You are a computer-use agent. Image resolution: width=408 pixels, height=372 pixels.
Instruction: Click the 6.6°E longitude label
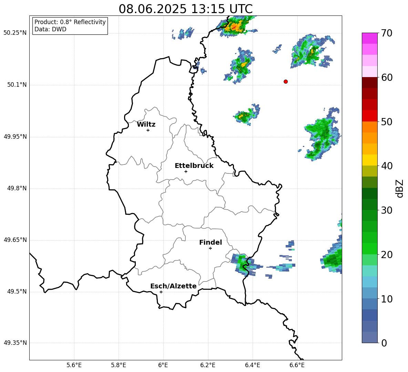pyautogui.click(x=297, y=365)
